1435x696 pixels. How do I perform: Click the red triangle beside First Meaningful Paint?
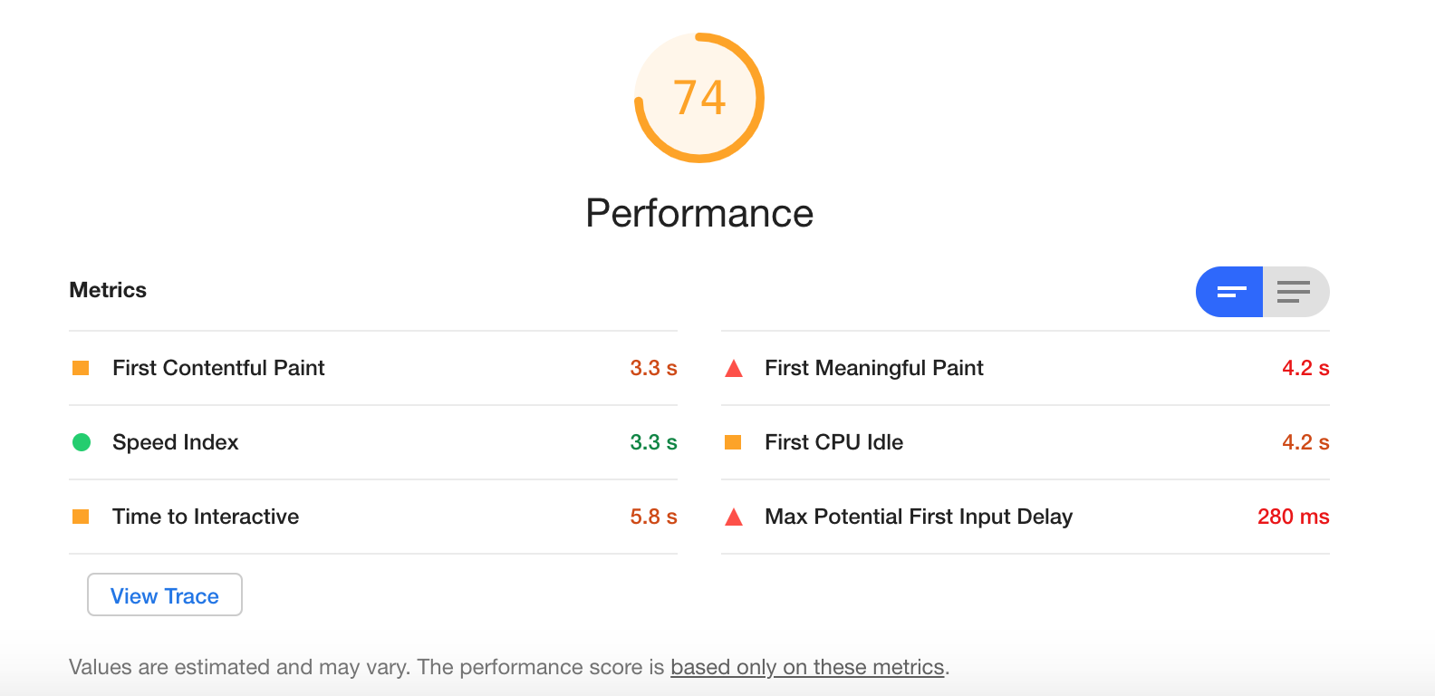point(733,368)
